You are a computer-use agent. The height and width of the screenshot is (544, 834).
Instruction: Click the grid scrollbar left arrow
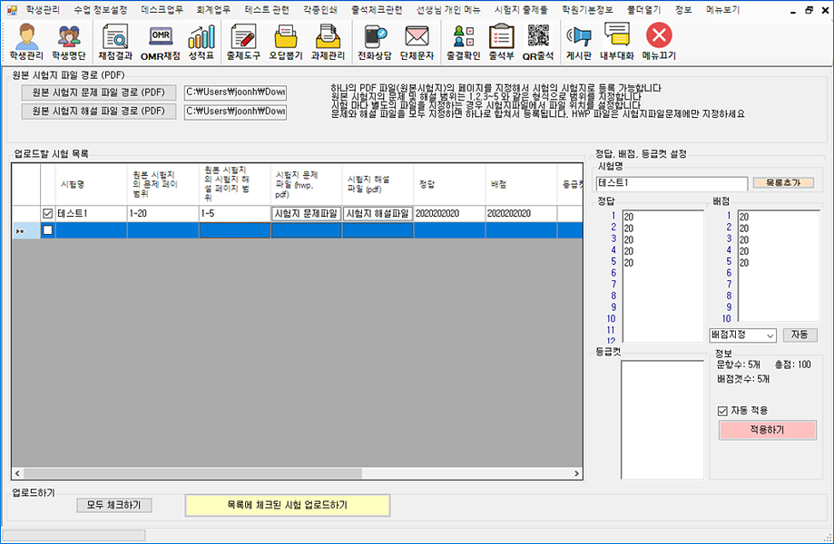pos(17,473)
